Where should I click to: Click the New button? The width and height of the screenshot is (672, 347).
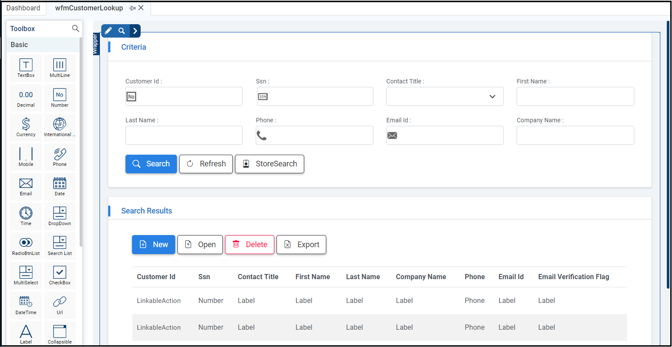(154, 245)
